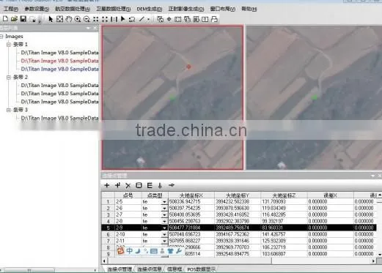382x273 pixels.
Task: Switch to the 连接点信息 tab
Action: click(150, 269)
